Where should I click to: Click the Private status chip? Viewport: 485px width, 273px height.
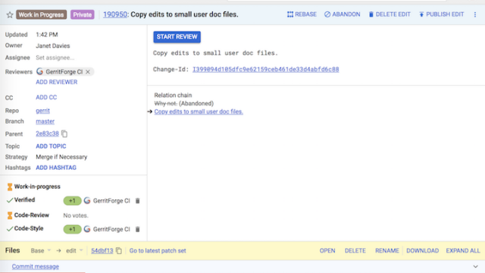tap(83, 14)
